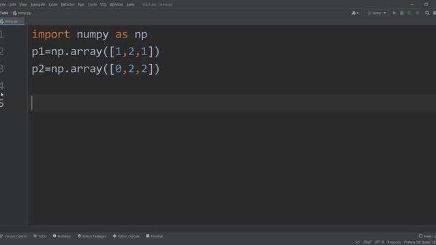The height and width of the screenshot is (245, 436).
Task: Open Search Everywhere magnifier icon
Action: pyautogui.click(x=427, y=13)
